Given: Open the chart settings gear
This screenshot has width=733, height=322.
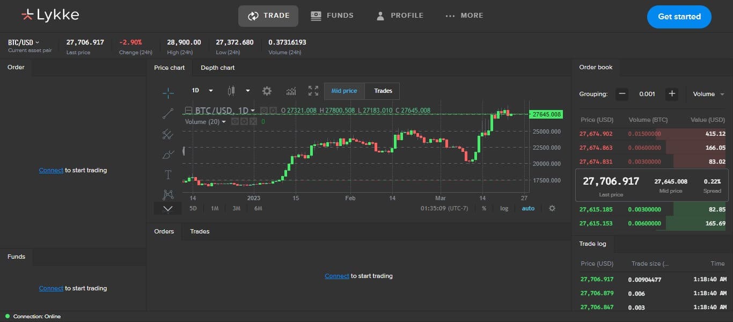Looking at the screenshot, I should (267, 91).
